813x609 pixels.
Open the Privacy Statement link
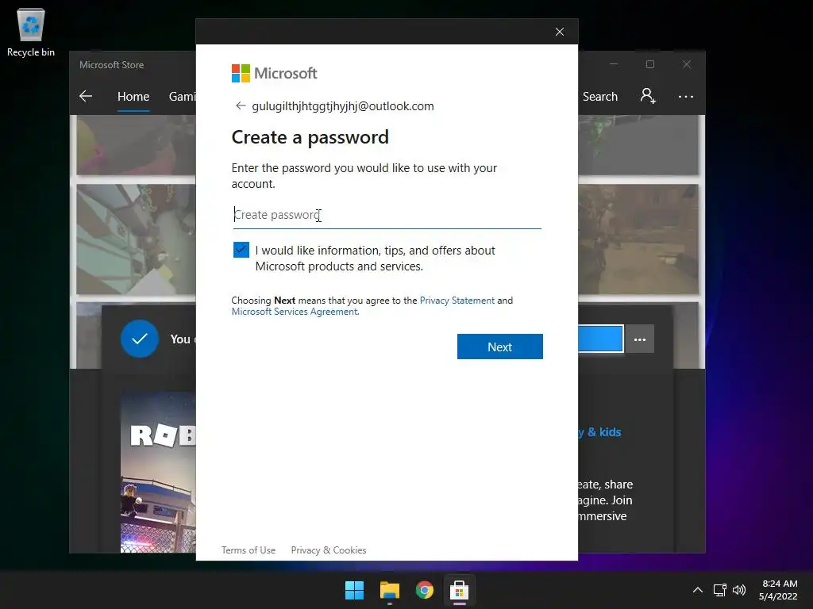[457, 301]
